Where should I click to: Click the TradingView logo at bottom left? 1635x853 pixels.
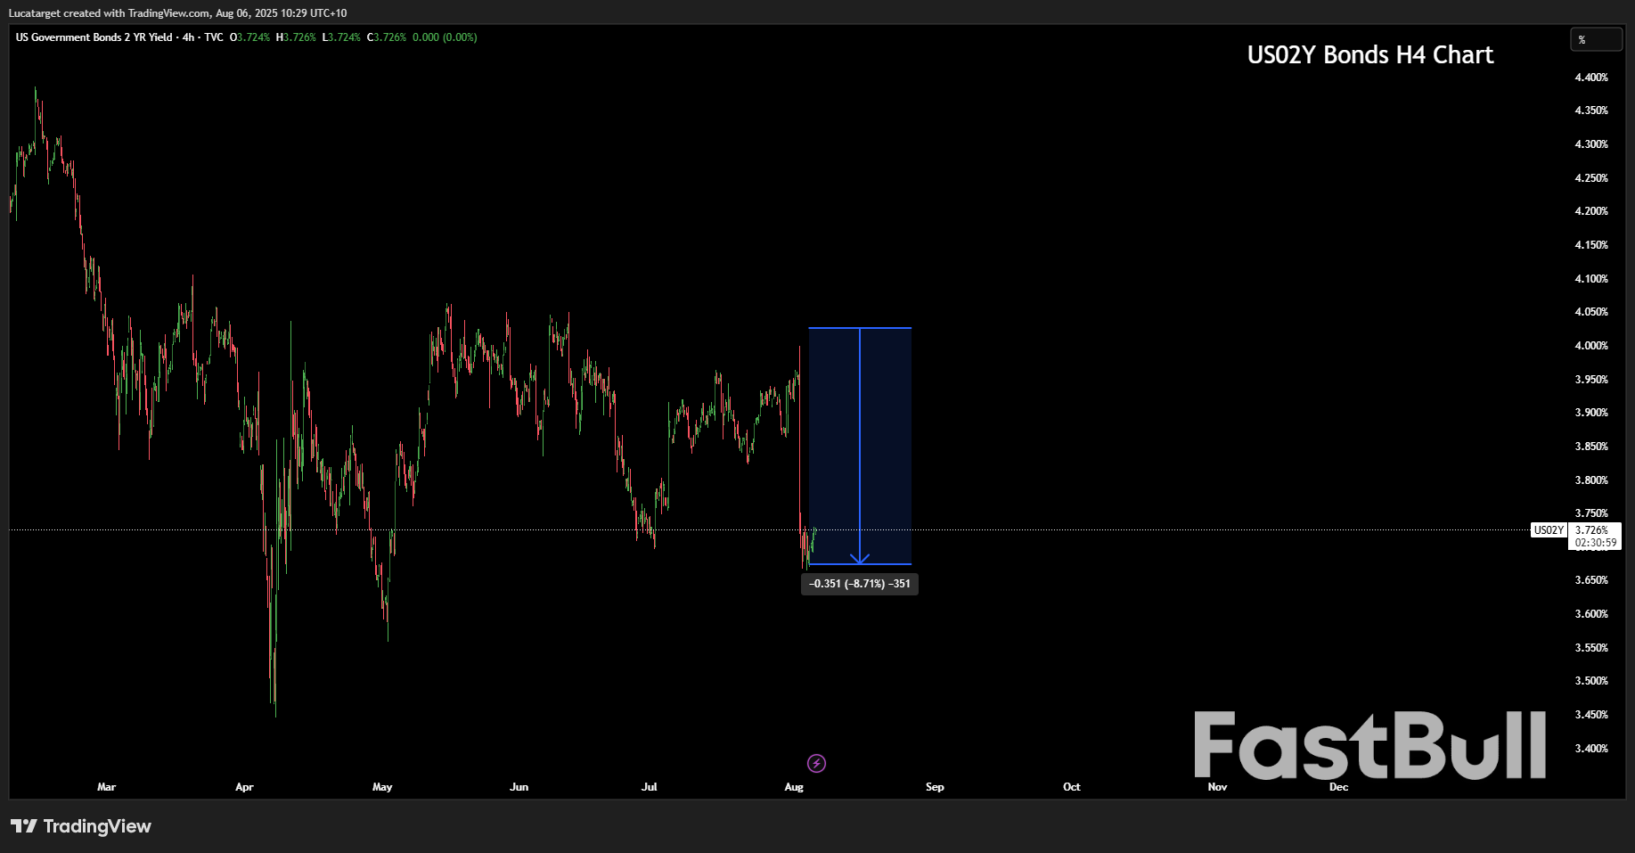(81, 826)
